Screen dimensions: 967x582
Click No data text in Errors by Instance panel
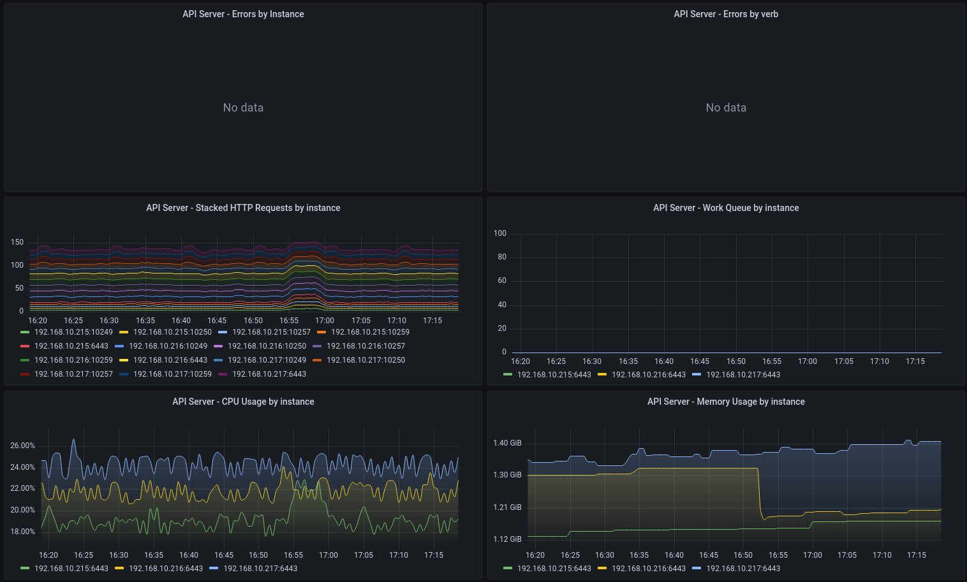click(x=243, y=108)
